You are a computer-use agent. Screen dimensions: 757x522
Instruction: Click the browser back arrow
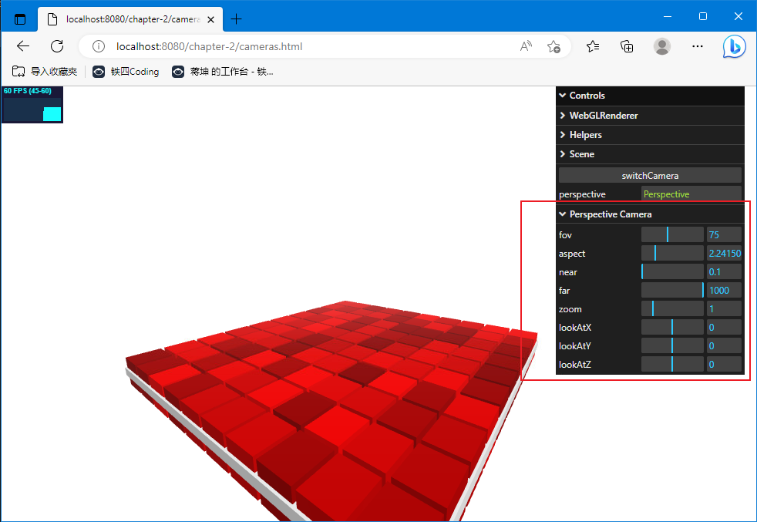pyautogui.click(x=23, y=46)
